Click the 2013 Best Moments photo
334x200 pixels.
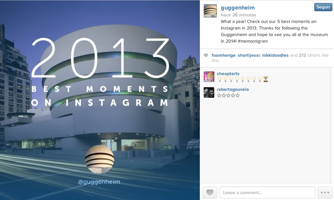point(100,100)
